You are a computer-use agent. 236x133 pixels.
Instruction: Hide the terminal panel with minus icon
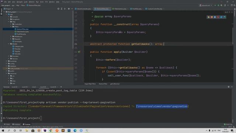tap(232, 87)
